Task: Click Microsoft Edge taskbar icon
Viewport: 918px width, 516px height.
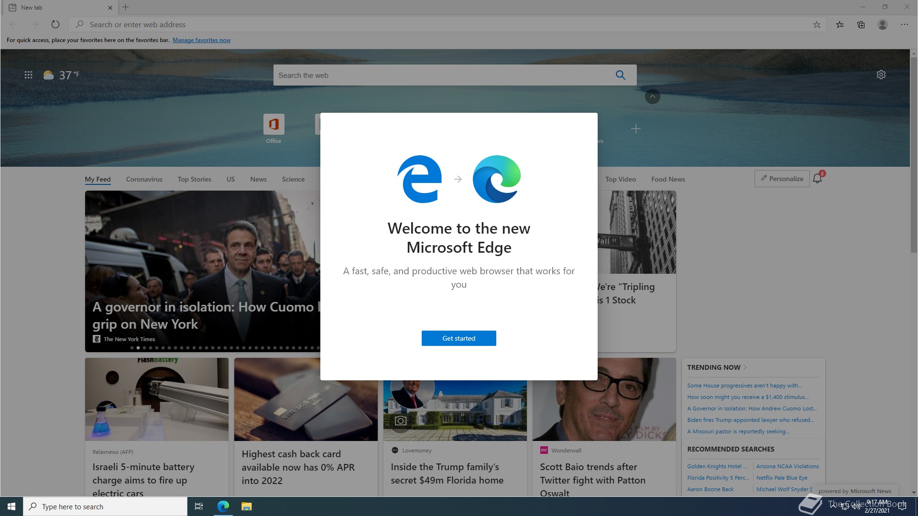Action: (x=223, y=506)
